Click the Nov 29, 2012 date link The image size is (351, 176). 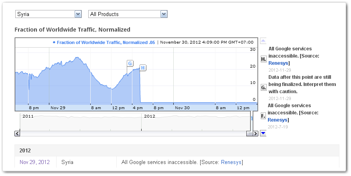click(x=34, y=162)
